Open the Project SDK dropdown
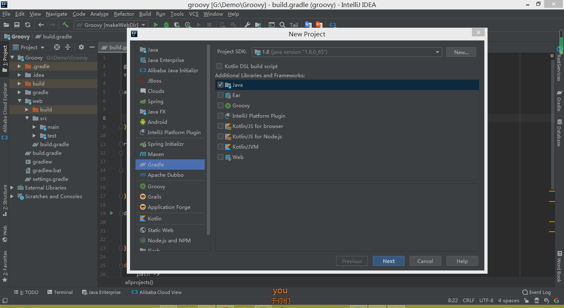564x308 pixels. [347, 52]
